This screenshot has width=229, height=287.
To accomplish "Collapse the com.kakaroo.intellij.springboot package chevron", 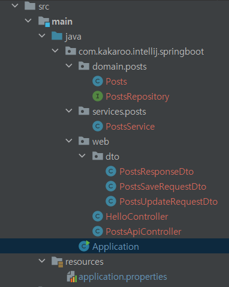I will point(55,50).
